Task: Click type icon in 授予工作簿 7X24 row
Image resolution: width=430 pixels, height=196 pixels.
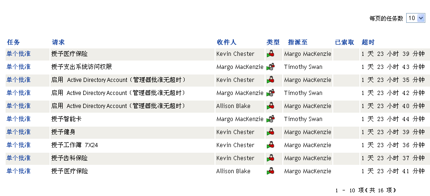Action: point(271,145)
